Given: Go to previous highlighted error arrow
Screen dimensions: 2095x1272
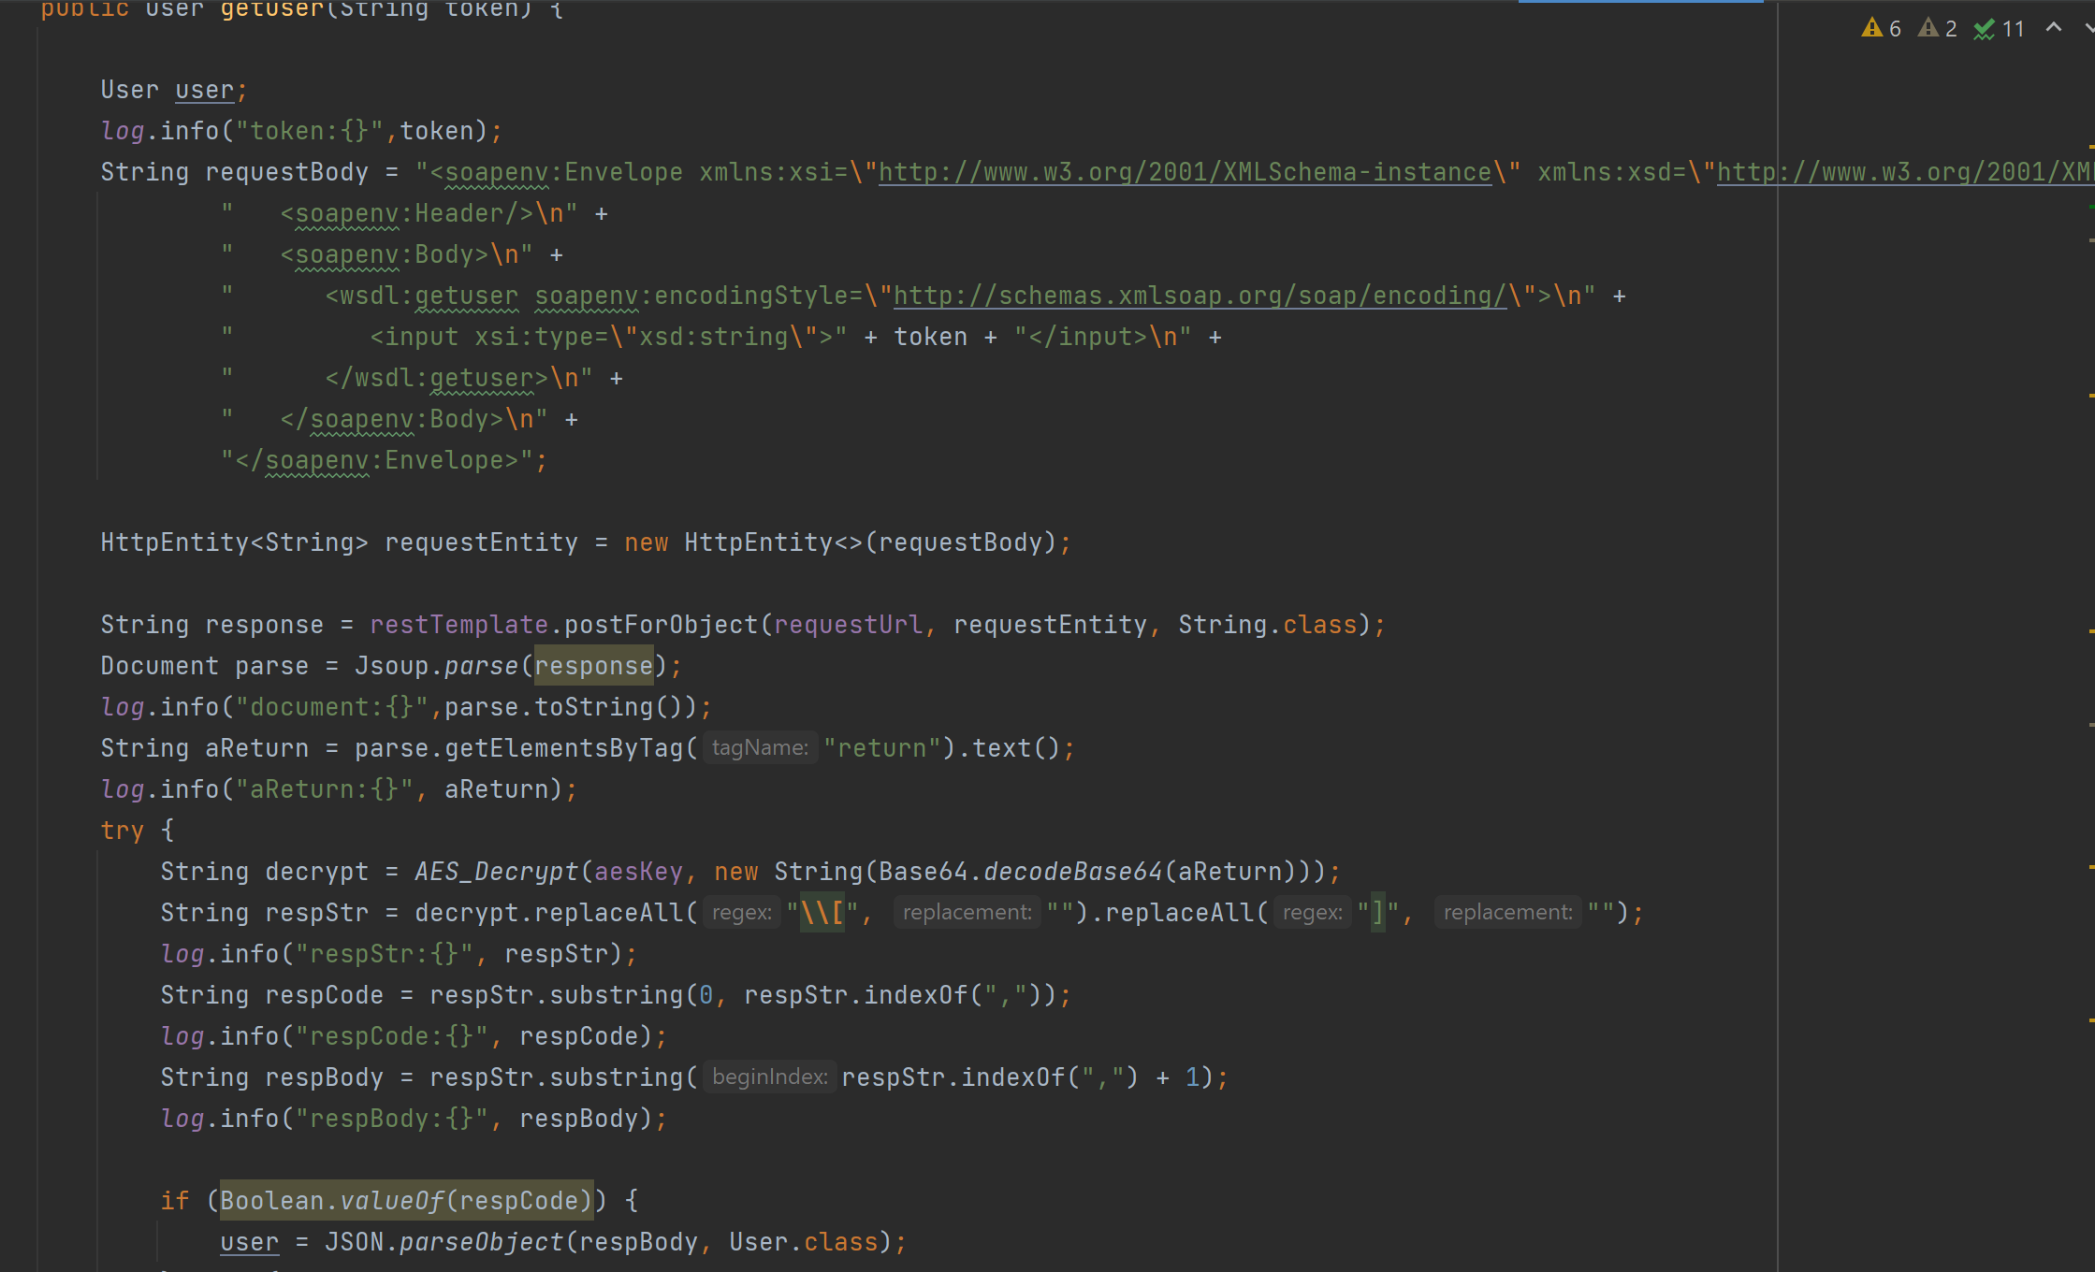Looking at the screenshot, I should tap(2054, 27).
